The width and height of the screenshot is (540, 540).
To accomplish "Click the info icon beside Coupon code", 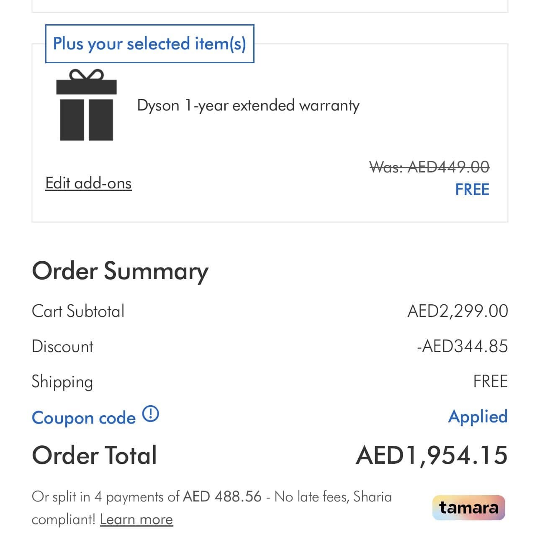I will pyautogui.click(x=151, y=414).
